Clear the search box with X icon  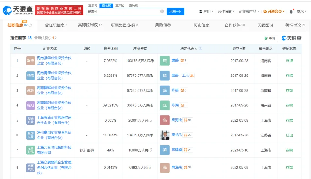(x=162, y=11)
